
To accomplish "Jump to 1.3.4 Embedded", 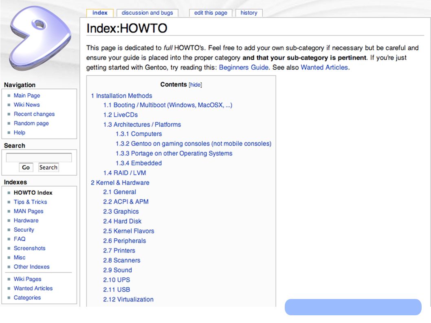I will tap(139, 163).
